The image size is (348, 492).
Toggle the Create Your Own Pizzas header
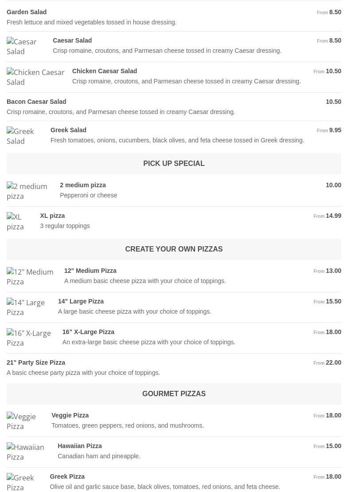pyautogui.click(x=174, y=249)
